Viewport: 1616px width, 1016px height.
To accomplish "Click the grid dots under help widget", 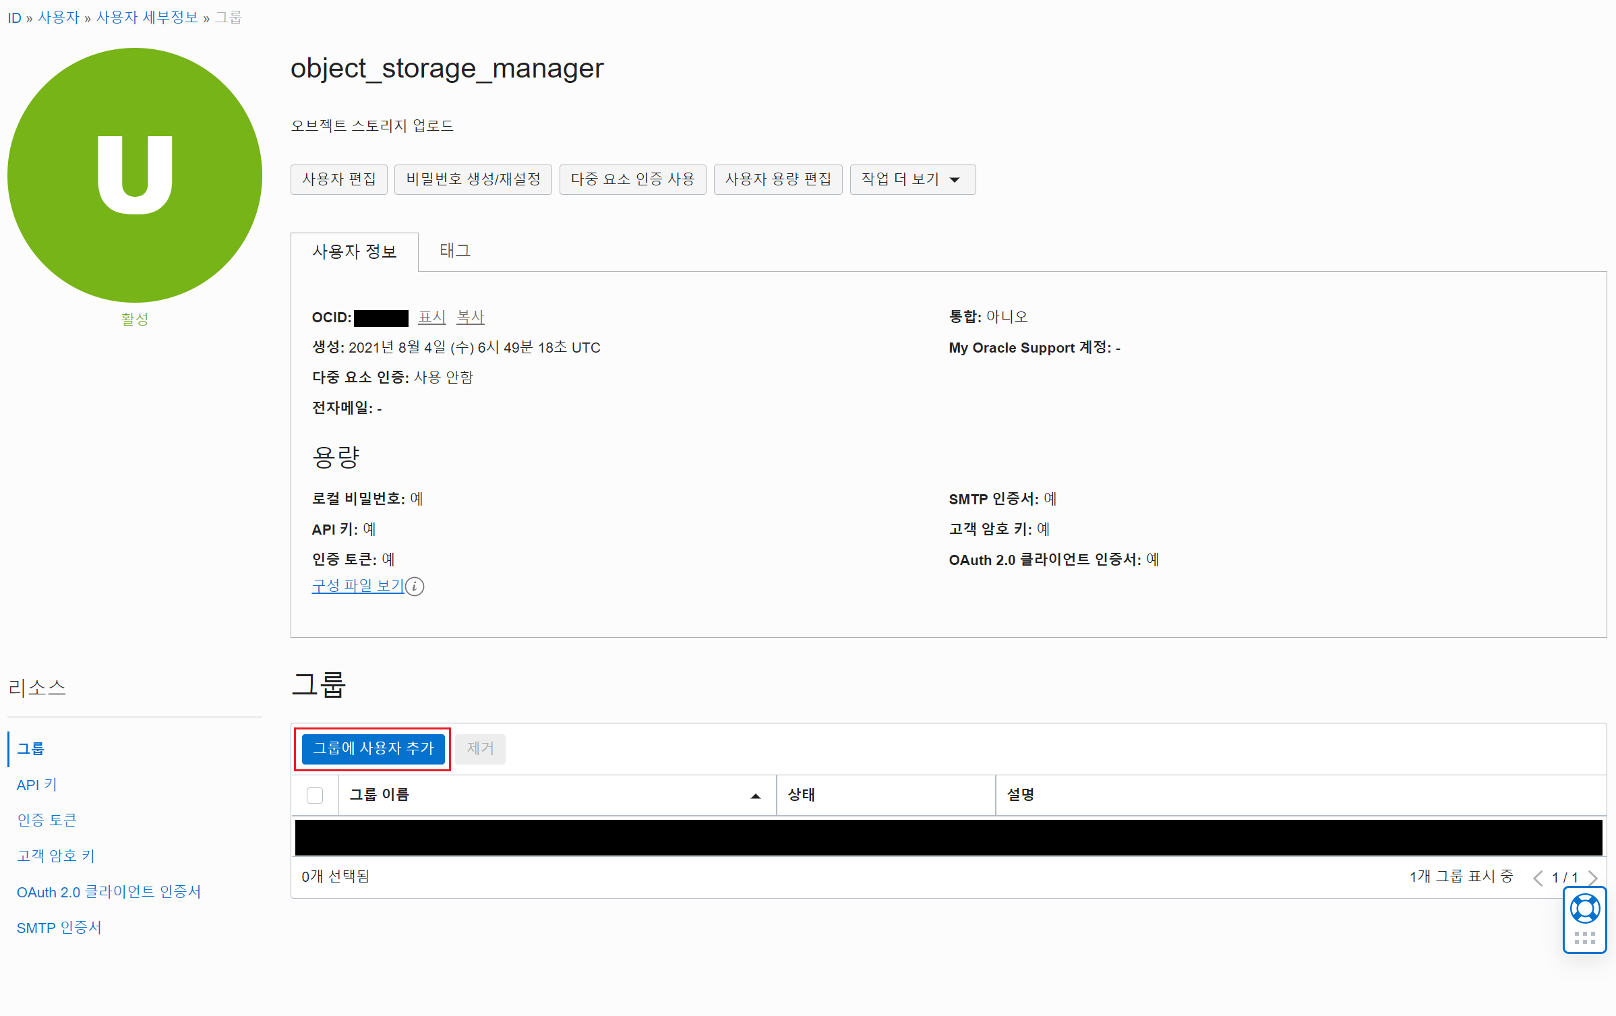I will click(x=1584, y=938).
